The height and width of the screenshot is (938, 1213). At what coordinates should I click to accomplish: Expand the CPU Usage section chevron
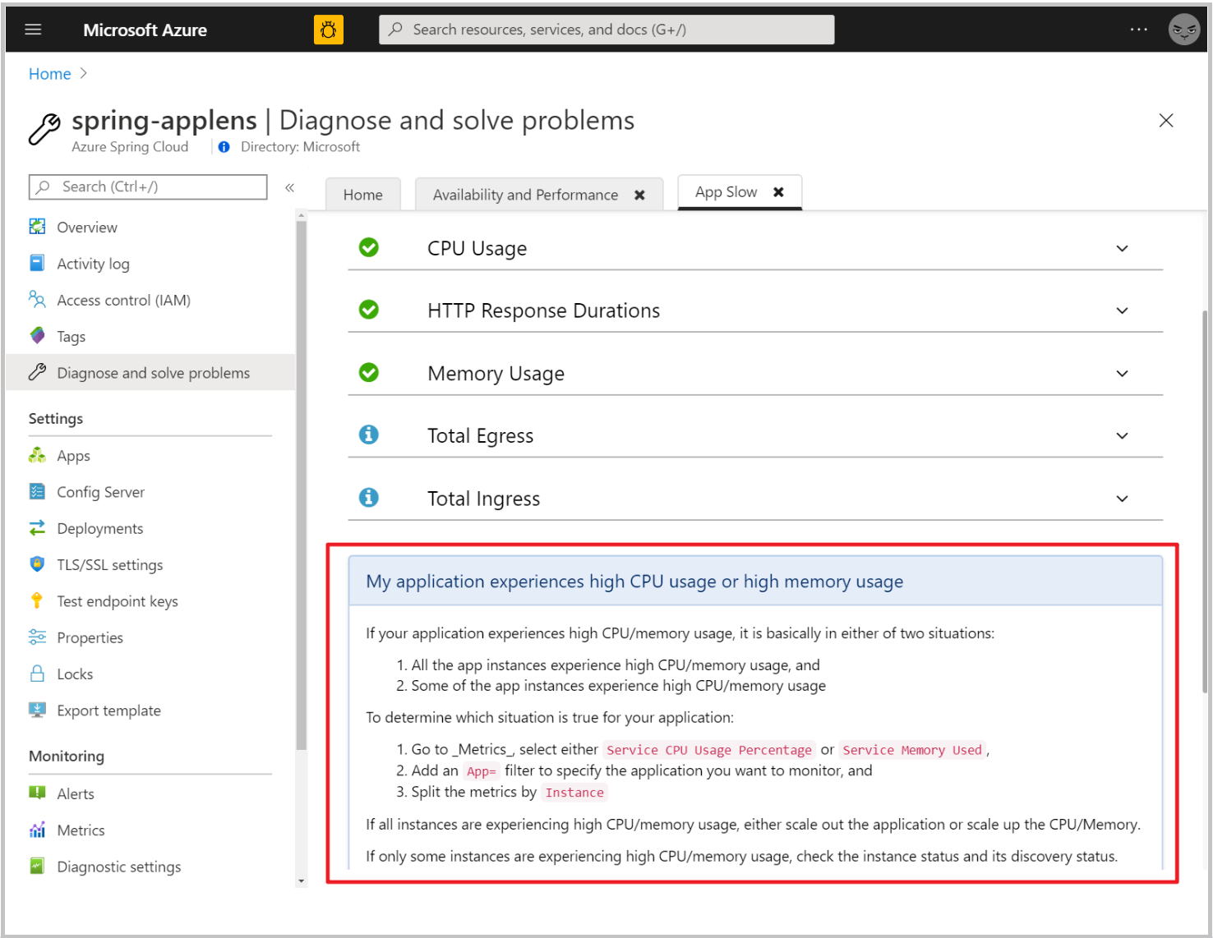coord(1122,248)
